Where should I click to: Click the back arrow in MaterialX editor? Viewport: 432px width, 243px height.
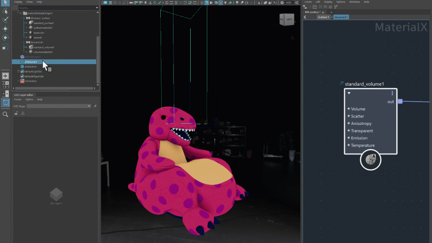point(305,17)
